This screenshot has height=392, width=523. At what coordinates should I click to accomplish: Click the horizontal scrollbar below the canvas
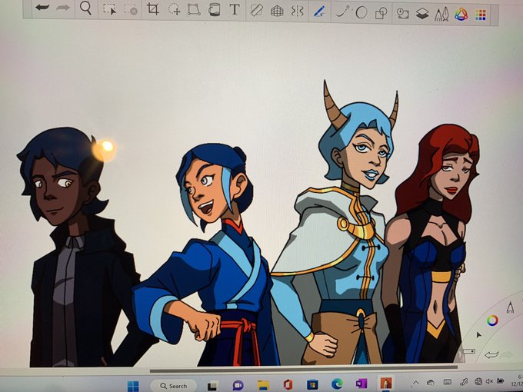(x=304, y=369)
